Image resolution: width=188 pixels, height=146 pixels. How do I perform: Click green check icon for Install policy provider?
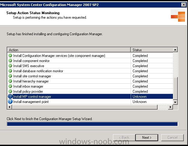pos(10,92)
